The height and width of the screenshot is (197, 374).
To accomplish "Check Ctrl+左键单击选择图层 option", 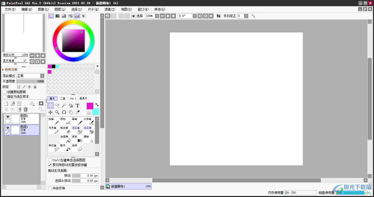I will [50, 160].
